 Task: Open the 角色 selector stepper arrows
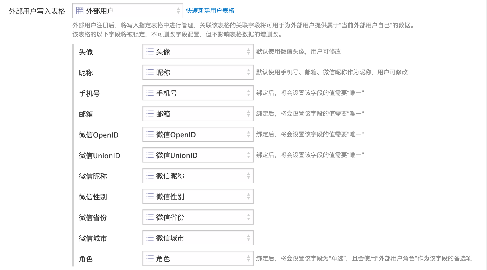249,259
